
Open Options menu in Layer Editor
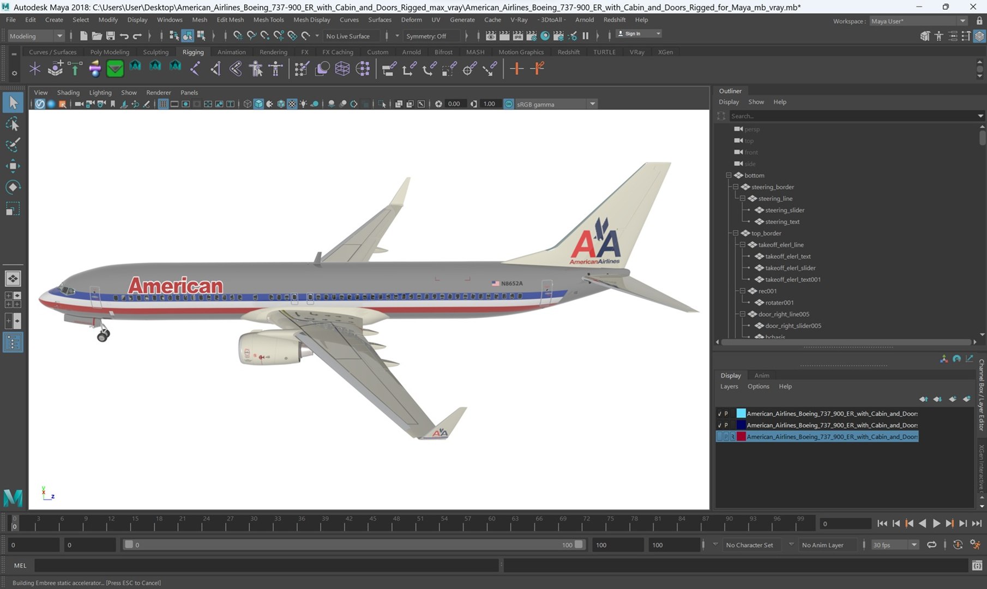click(x=758, y=386)
